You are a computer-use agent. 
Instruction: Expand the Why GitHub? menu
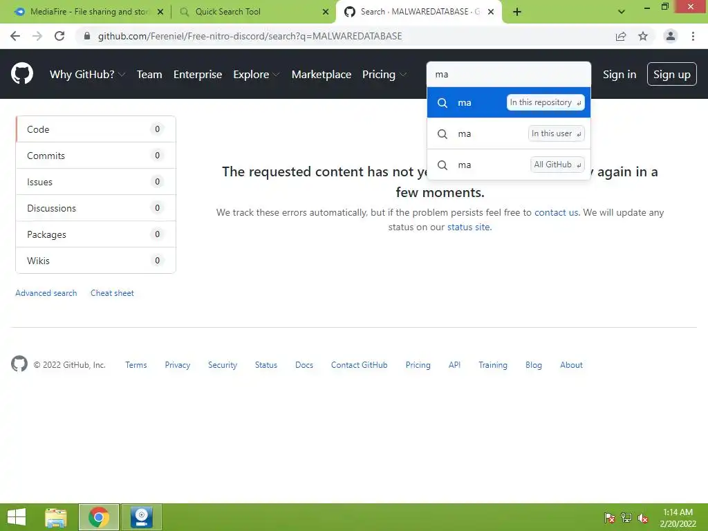[87, 75]
